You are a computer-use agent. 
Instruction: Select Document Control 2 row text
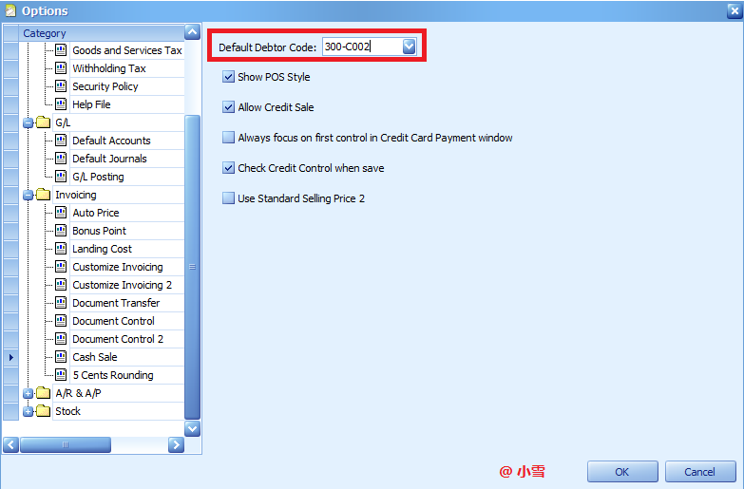(x=118, y=339)
